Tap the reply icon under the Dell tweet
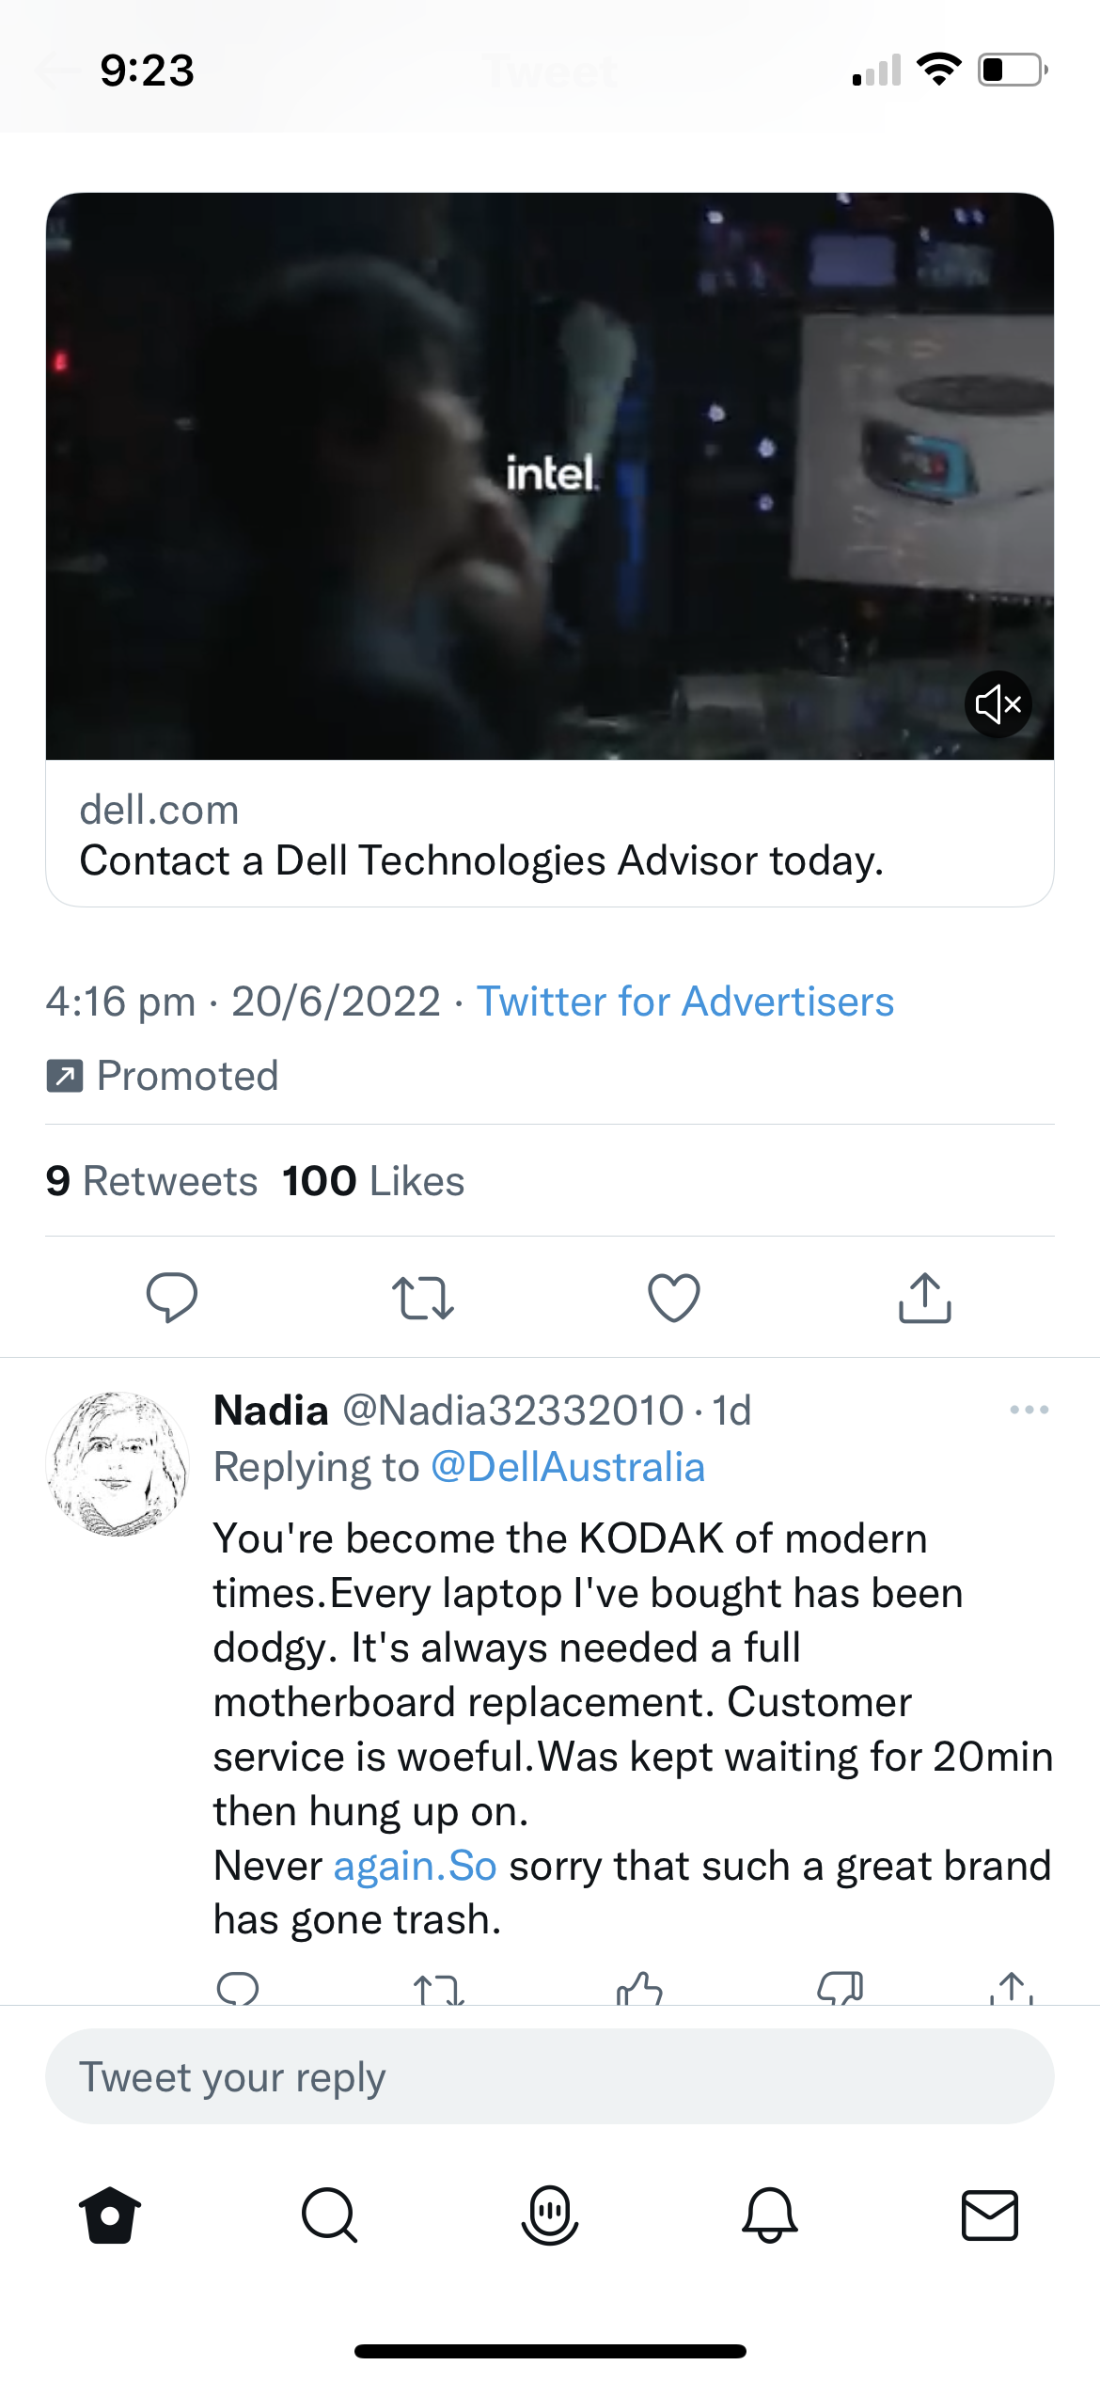Viewport: 1100px width, 2381px height. [172, 1298]
